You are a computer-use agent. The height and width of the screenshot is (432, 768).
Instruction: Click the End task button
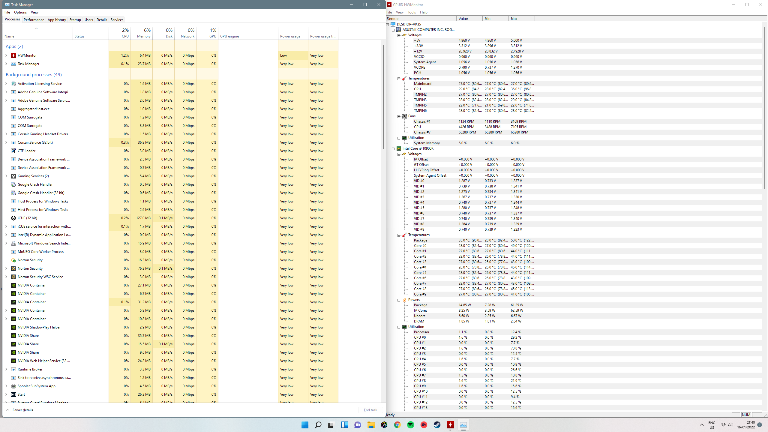click(370, 410)
